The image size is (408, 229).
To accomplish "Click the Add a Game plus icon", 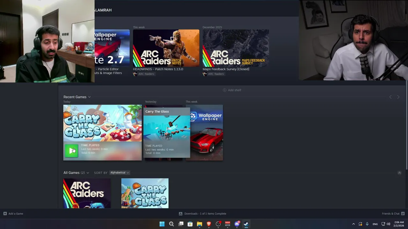I will point(5,214).
